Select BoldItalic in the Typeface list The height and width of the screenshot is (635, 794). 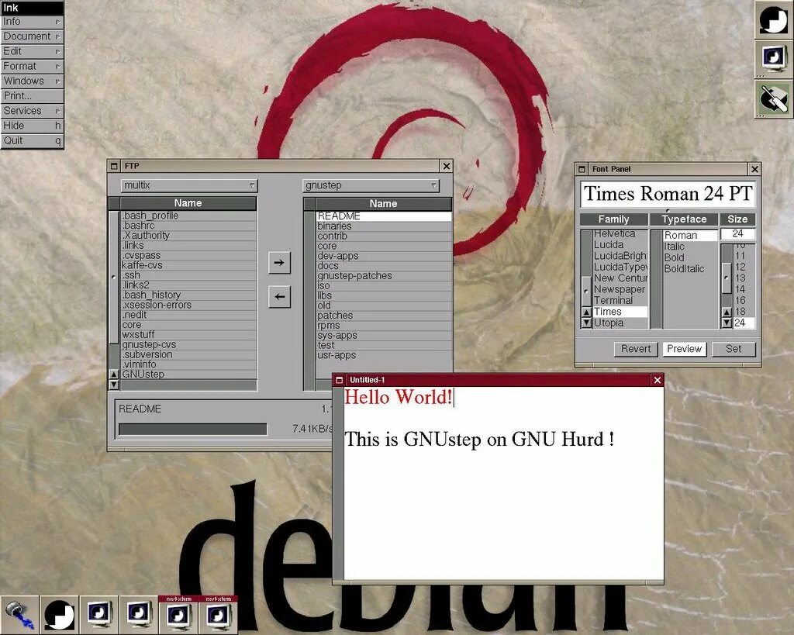coord(690,269)
